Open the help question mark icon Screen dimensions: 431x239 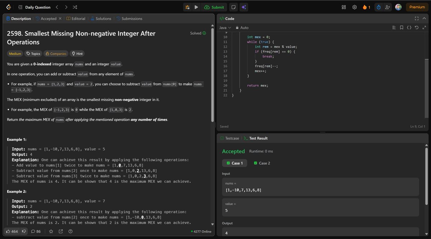(x=70, y=231)
